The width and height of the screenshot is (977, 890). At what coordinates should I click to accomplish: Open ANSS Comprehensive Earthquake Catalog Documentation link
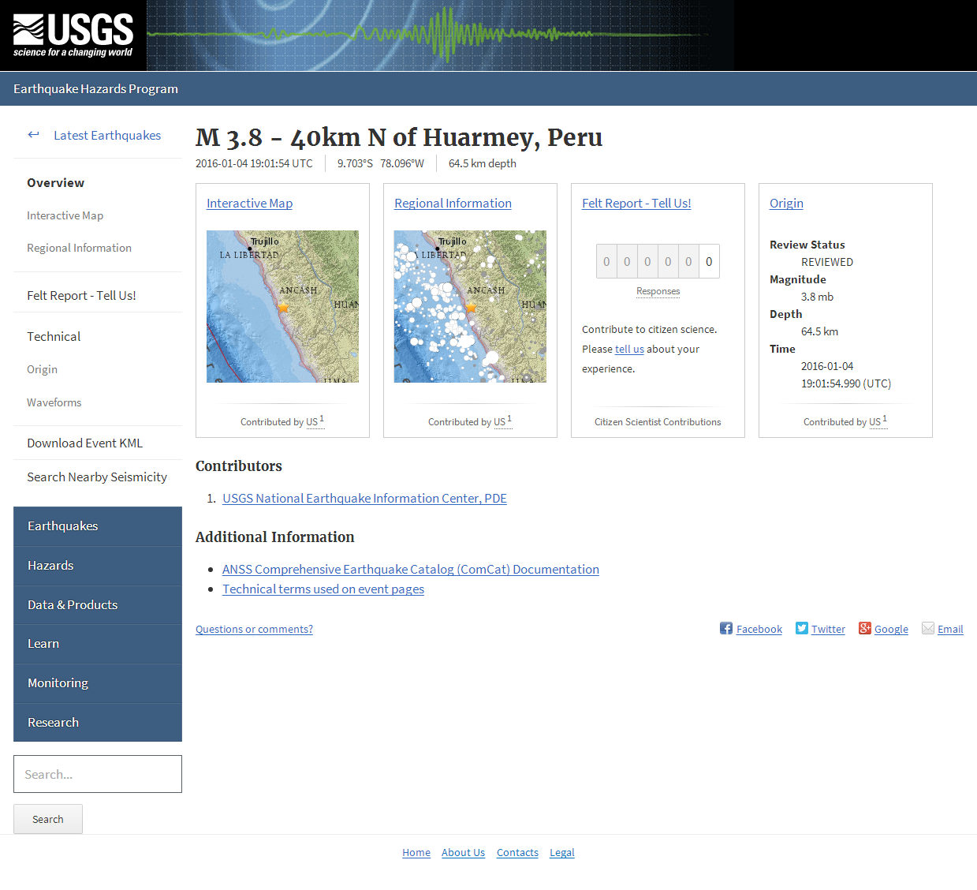pyautogui.click(x=411, y=569)
